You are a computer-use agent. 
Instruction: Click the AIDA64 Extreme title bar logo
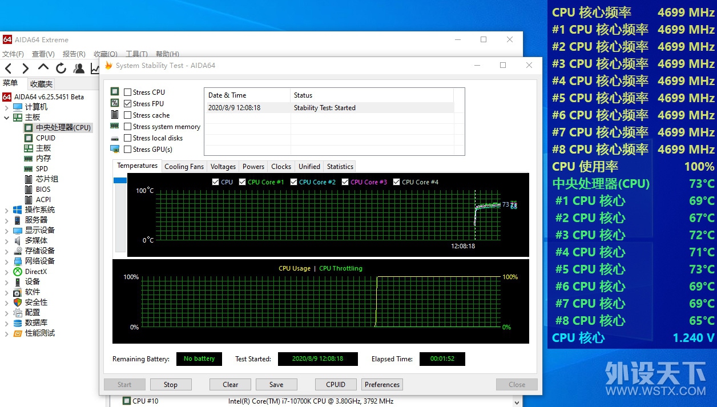click(x=7, y=39)
